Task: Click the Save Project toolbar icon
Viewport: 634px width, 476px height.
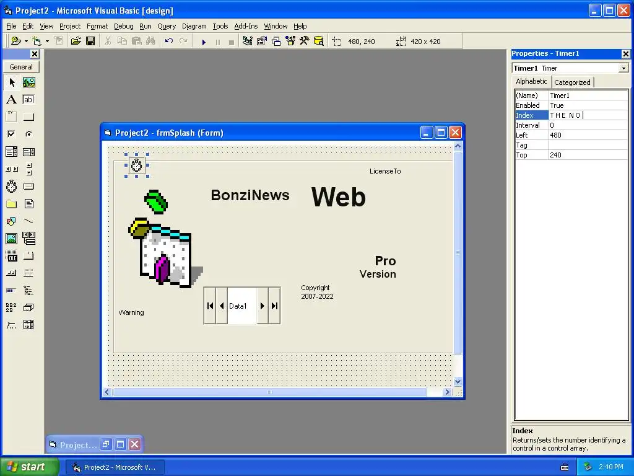Action: (x=90, y=42)
